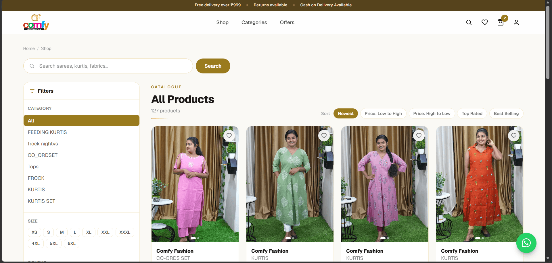Open the orange kurti product image
Viewport: 552px width, 263px height.
click(480, 184)
